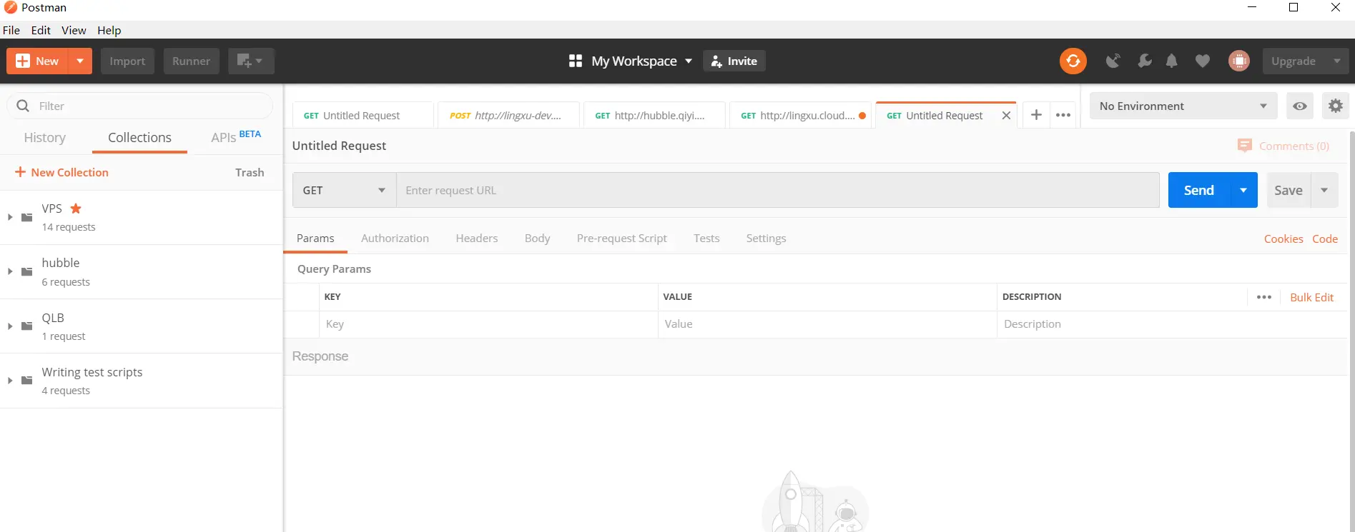Open the Upgrade dropdown arrow
This screenshot has height=532, width=1355.
click(1336, 61)
